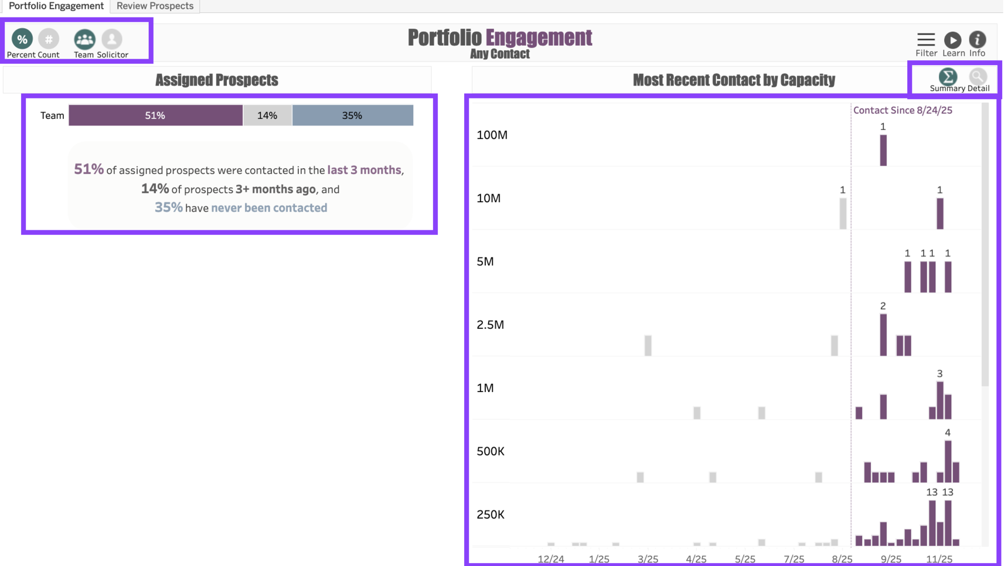Click the 1M bar labeled 3
The height and width of the screenshot is (566, 1008).
tap(940, 401)
